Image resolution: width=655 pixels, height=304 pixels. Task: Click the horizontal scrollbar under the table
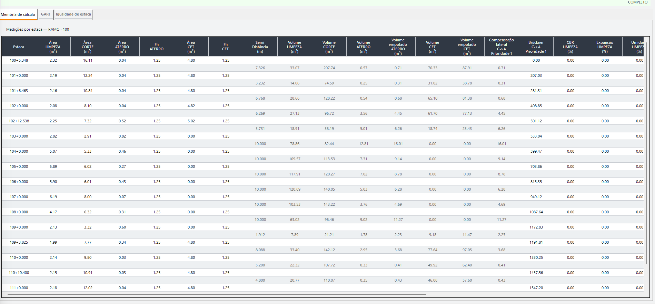click(217, 295)
